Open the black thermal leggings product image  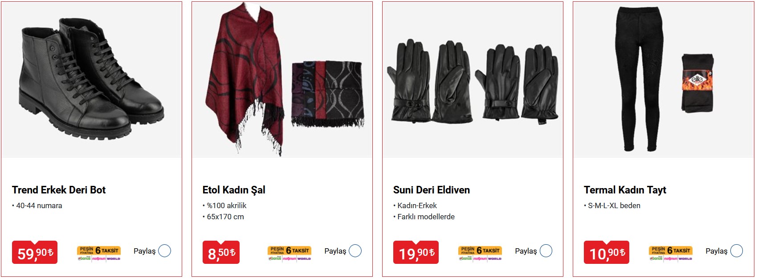(x=664, y=80)
